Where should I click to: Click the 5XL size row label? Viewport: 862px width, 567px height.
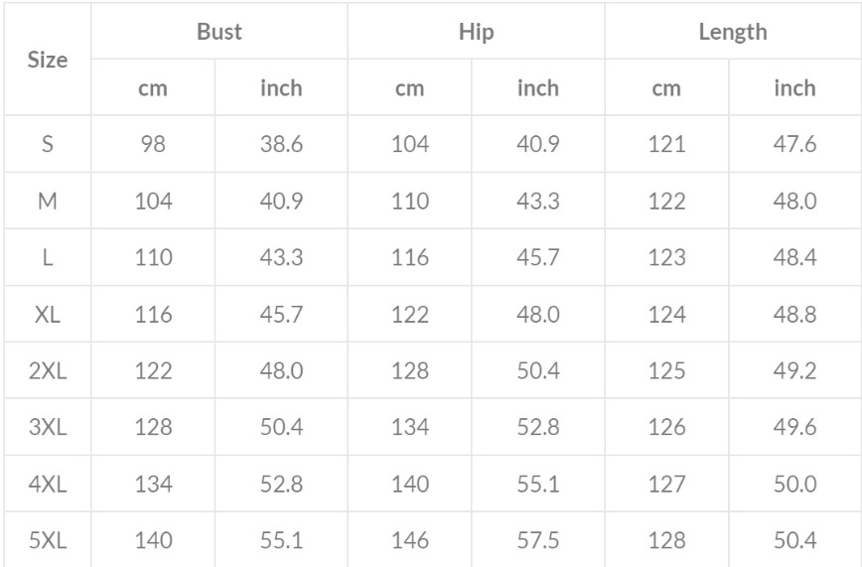pyautogui.click(x=48, y=541)
